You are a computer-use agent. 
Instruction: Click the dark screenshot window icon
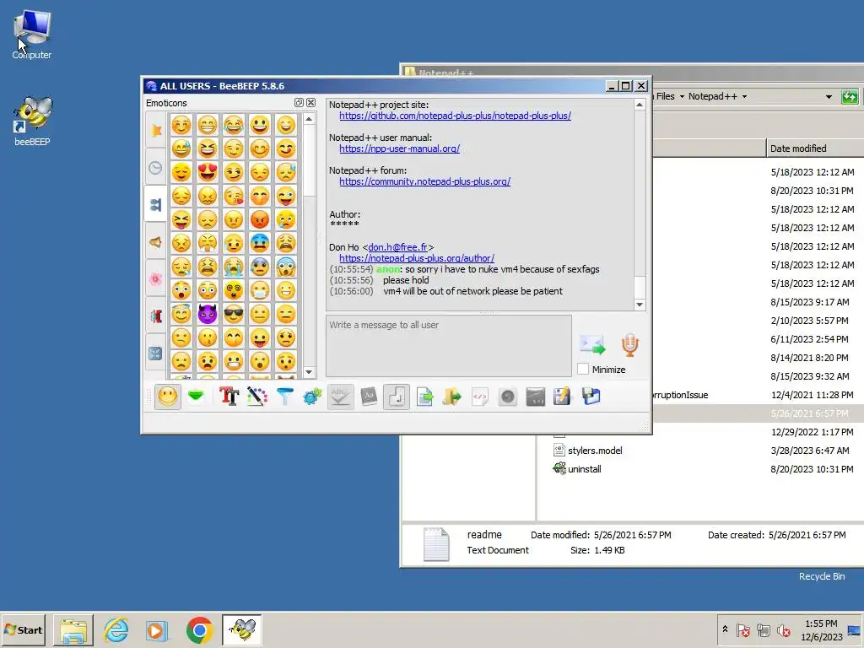pos(535,397)
